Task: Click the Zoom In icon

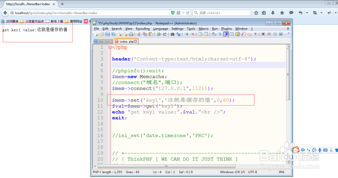Action: (x=186, y=34)
